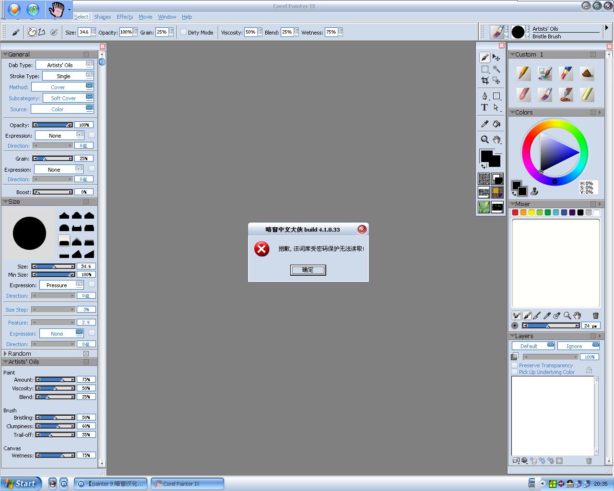Open the Shapes menu

pyautogui.click(x=102, y=17)
